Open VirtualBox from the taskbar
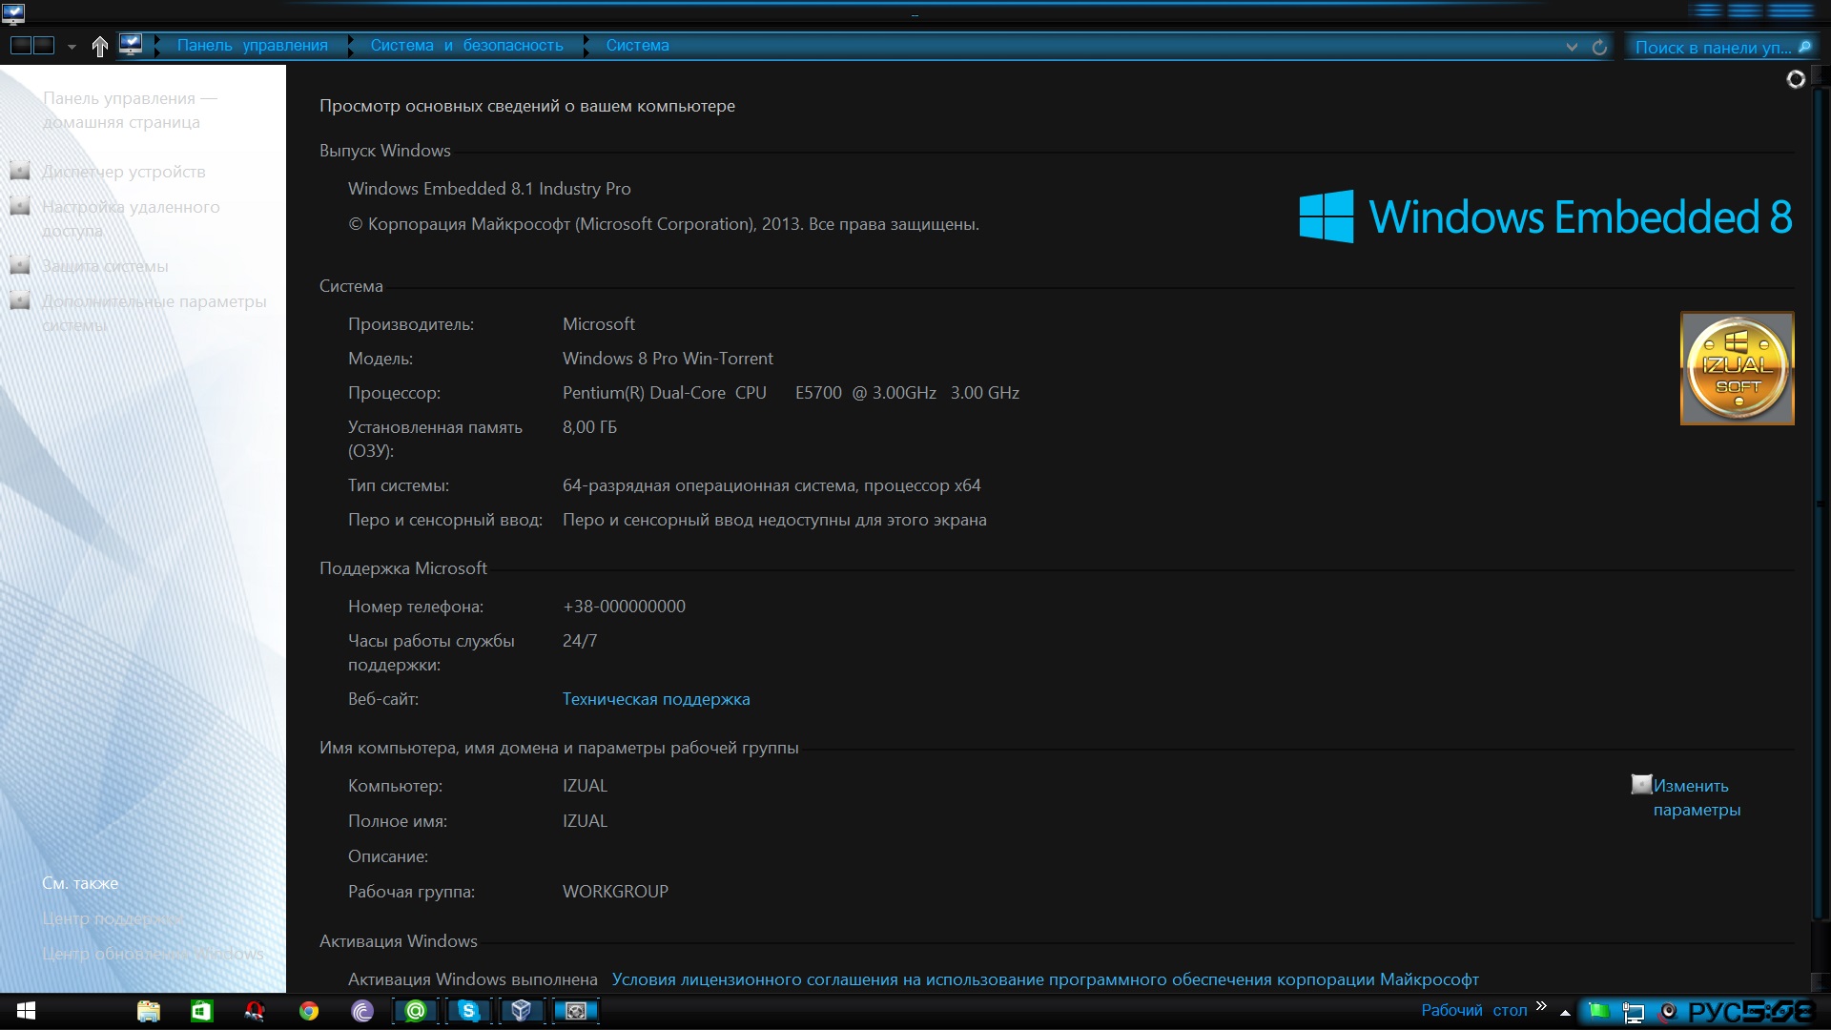The width and height of the screenshot is (1831, 1030). pyautogui.click(x=521, y=1011)
